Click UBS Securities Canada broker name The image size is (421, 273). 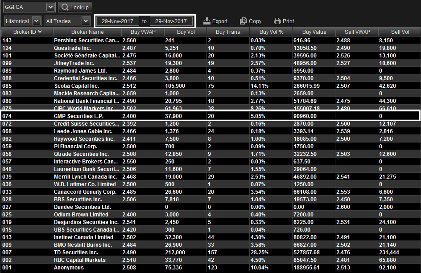[x=87, y=230]
